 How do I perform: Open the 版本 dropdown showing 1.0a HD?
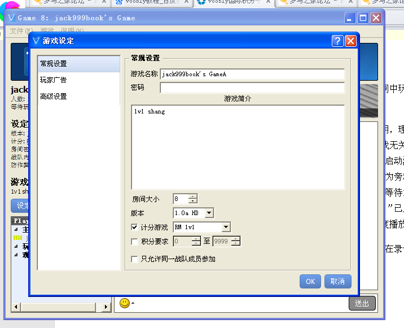209,213
